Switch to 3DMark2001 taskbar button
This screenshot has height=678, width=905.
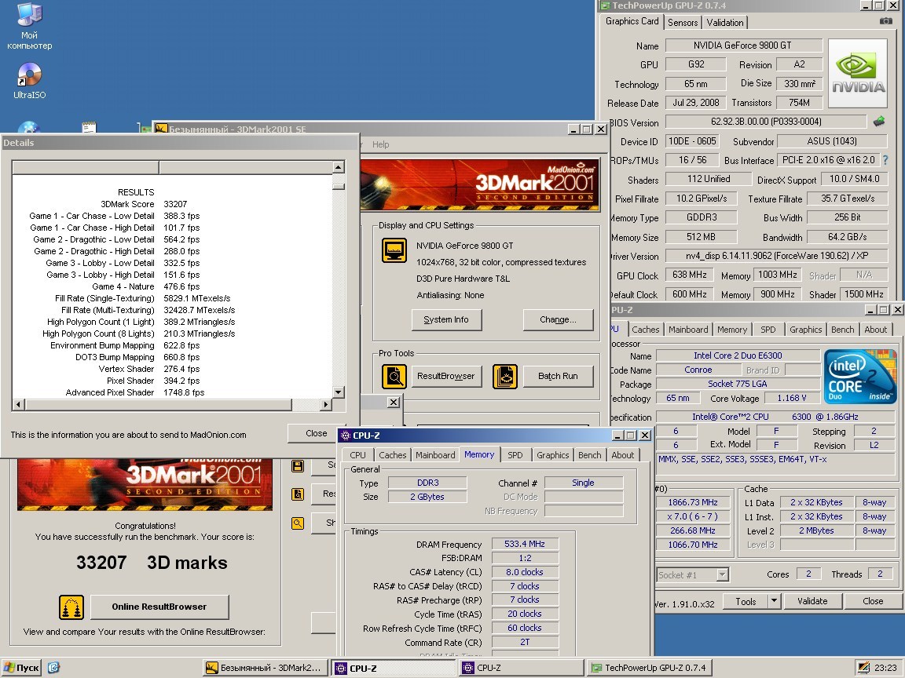coord(265,668)
